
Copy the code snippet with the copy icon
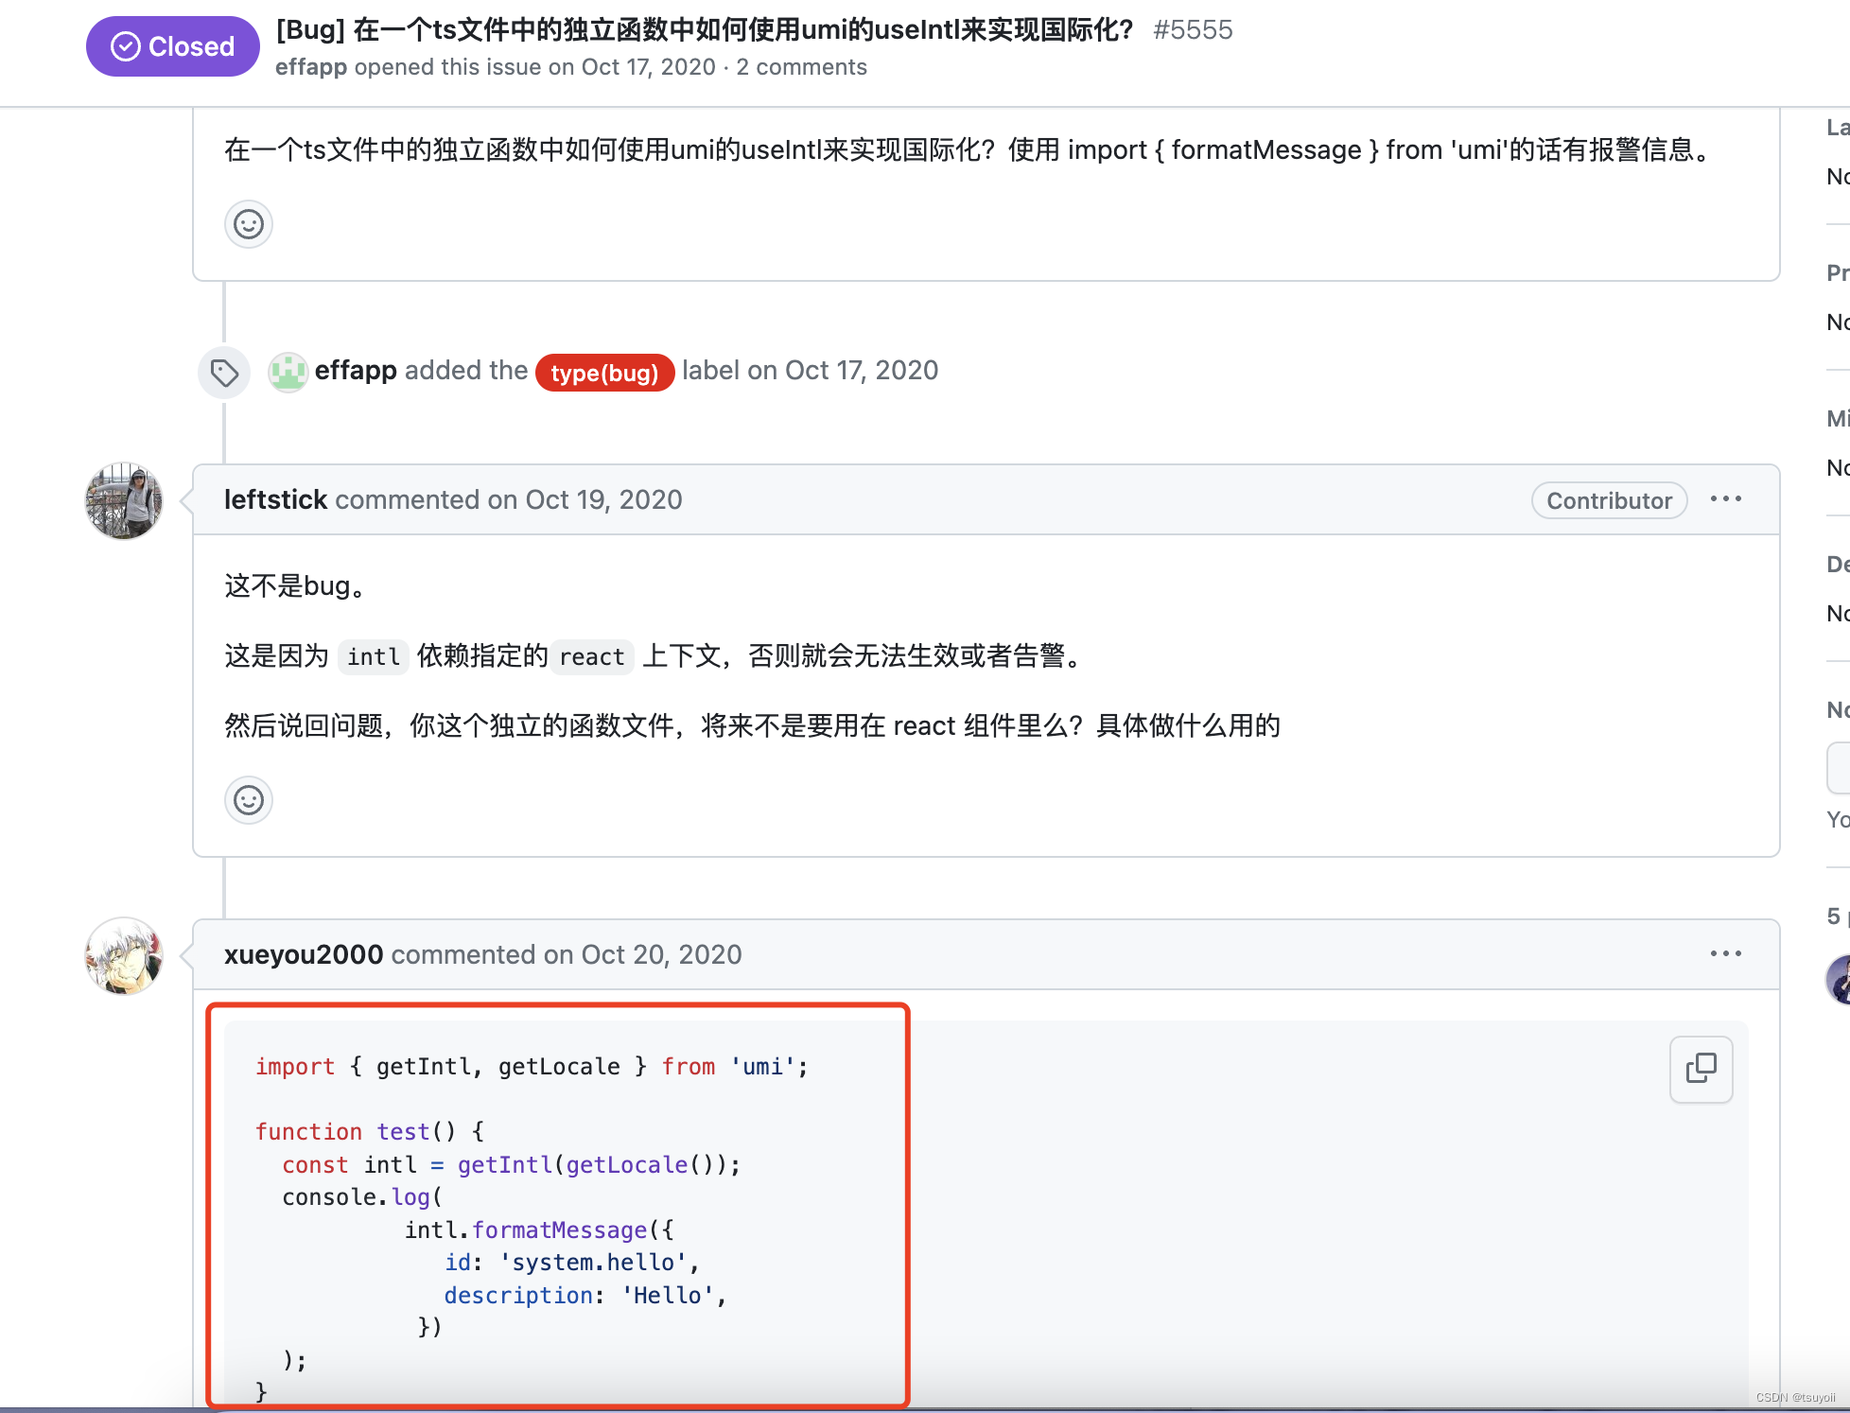[1701, 1069]
